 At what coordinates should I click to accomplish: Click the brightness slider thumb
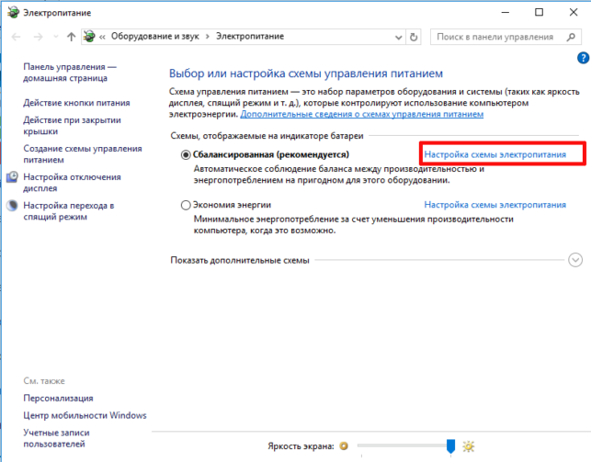450,446
